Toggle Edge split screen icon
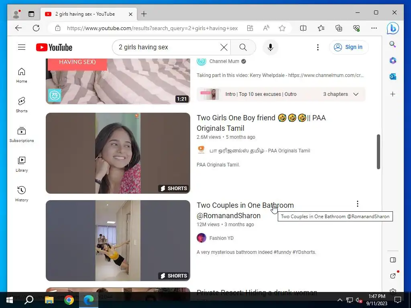 303,28
